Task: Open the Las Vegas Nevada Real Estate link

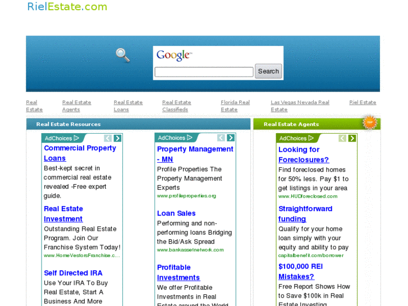Action: tap(300, 106)
